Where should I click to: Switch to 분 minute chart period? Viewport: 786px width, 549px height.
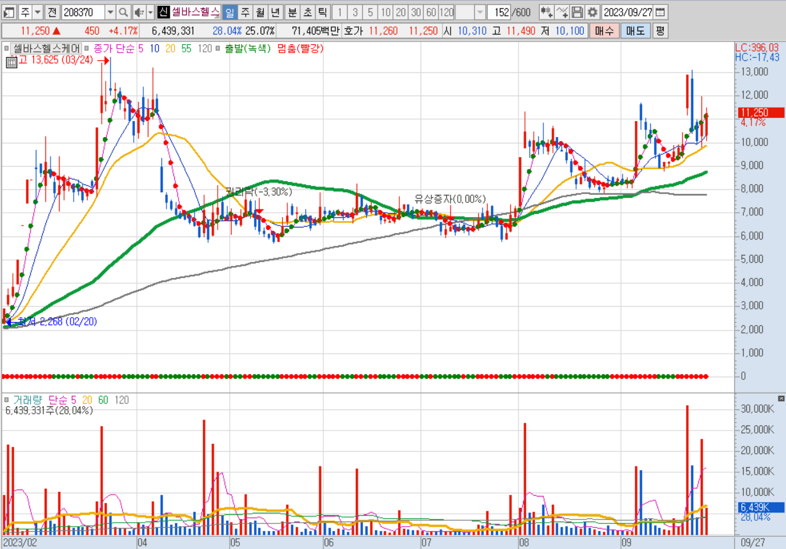(x=292, y=12)
